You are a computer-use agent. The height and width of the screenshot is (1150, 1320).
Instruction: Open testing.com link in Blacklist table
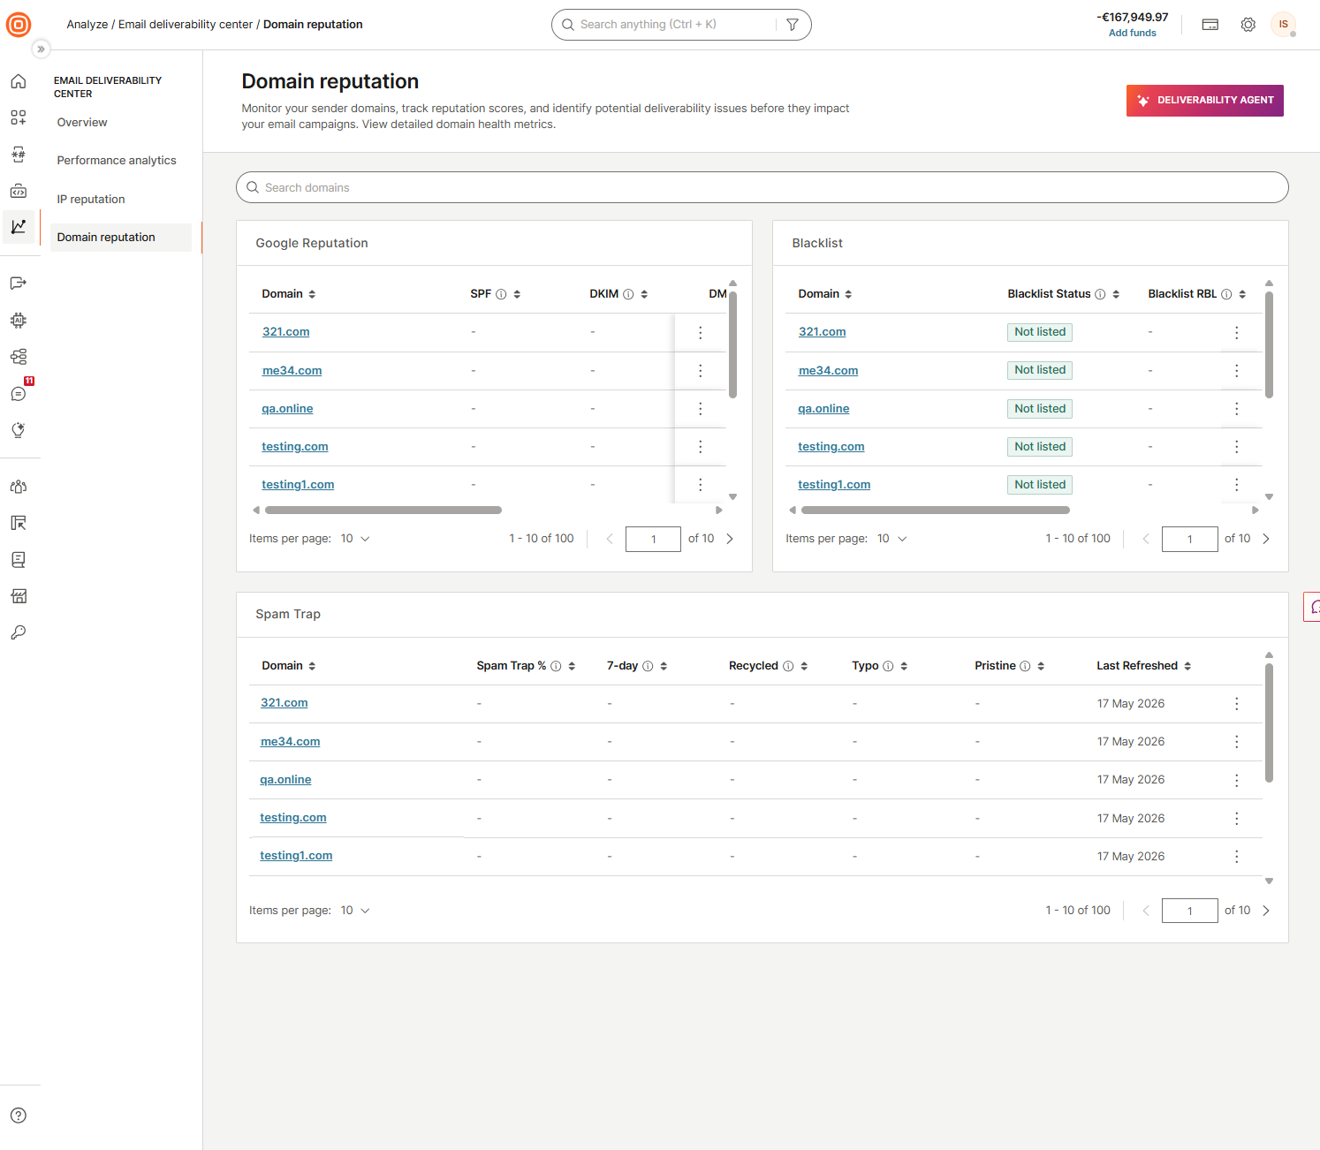pyautogui.click(x=831, y=447)
